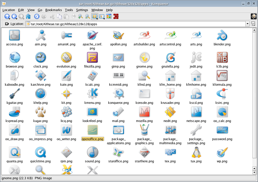Select the kcalc.png calculator icon

click(92, 76)
